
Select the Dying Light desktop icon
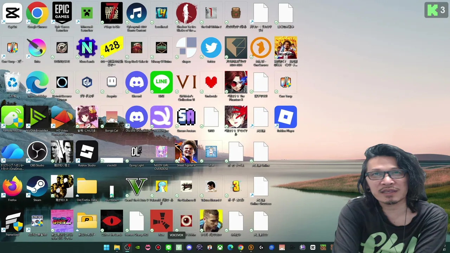point(136,151)
